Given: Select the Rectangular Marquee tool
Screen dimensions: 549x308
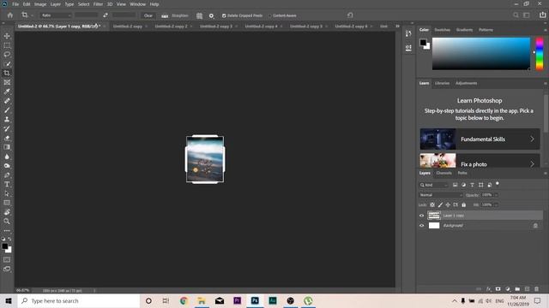Looking at the screenshot, I should pos(7,45).
